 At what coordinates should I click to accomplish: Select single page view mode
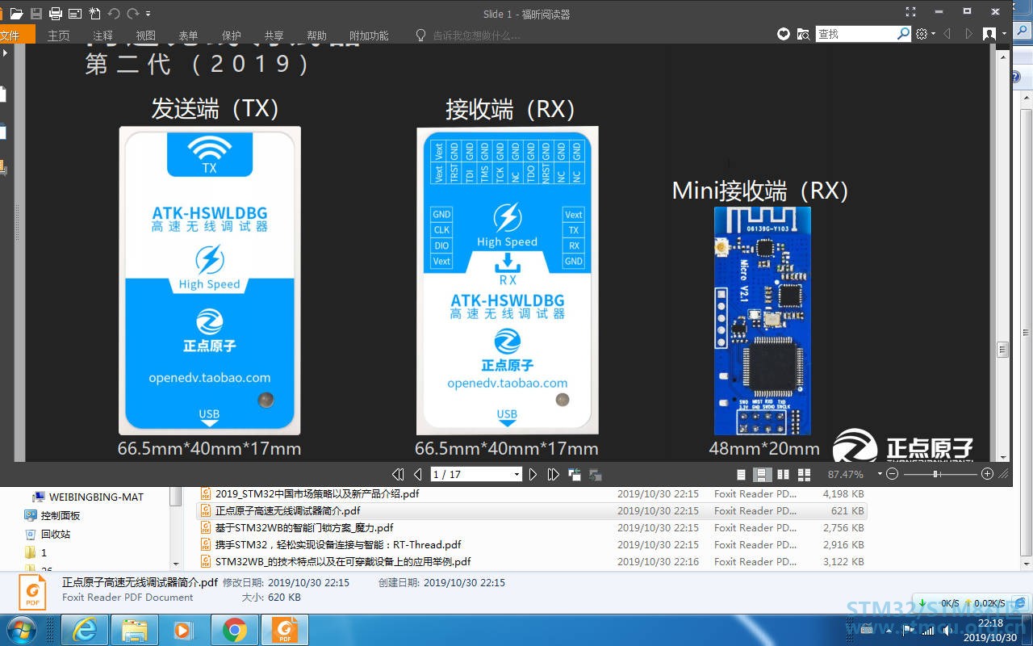(x=742, y=474)
